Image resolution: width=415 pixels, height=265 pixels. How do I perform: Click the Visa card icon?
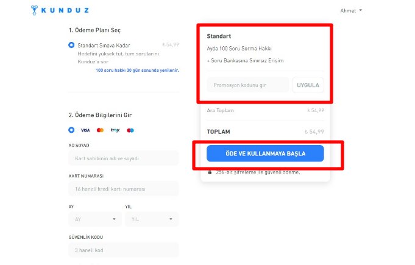[x=85, y=130]
